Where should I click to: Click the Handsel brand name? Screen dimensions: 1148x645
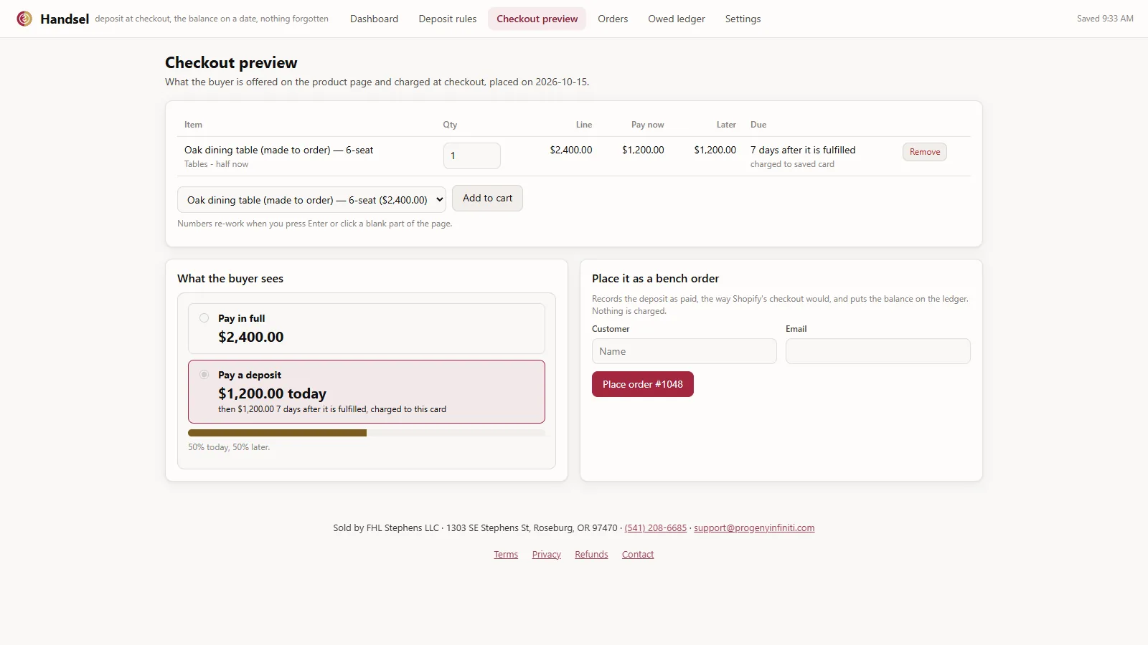[x=65, y=19]
